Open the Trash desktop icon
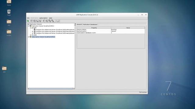The height and width of the screenshot is (109, 195). tap(9, 12)
